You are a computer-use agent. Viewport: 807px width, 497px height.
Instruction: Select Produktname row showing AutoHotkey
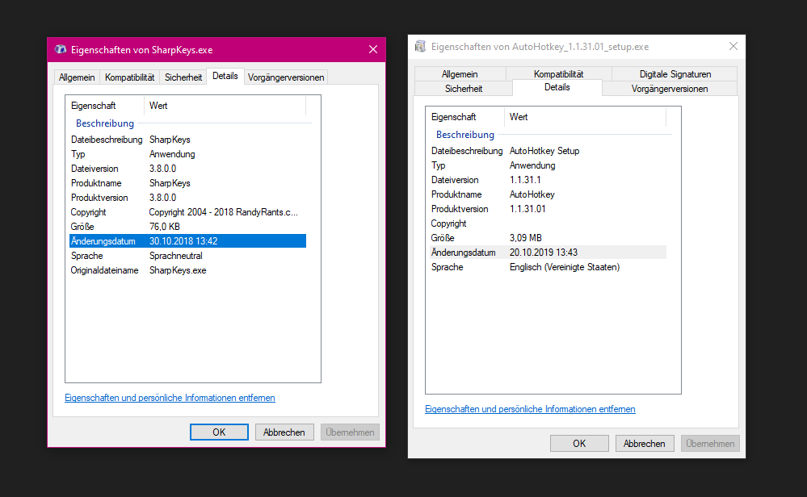(x=549, y=194)
